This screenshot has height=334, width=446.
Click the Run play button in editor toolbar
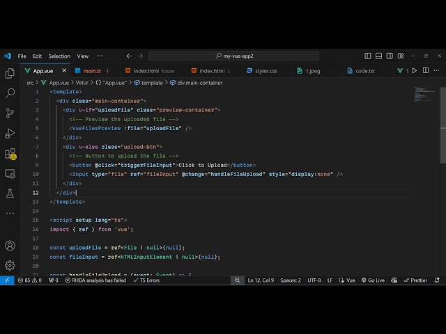tap(415, 71)
